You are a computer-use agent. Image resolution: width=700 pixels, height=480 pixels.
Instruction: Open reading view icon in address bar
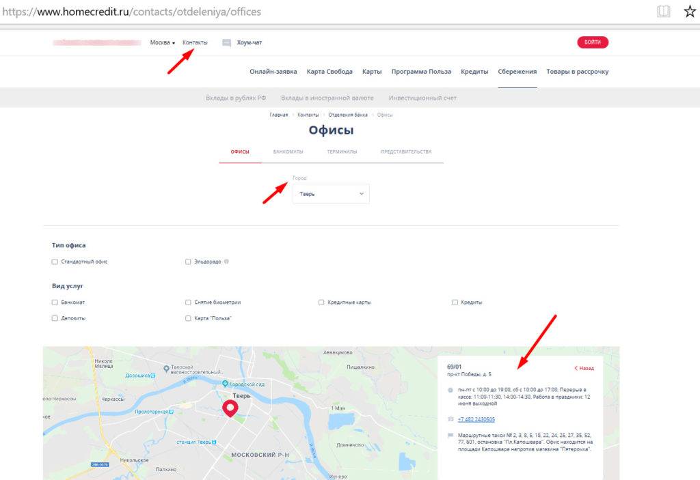click(x=663, y=12)
